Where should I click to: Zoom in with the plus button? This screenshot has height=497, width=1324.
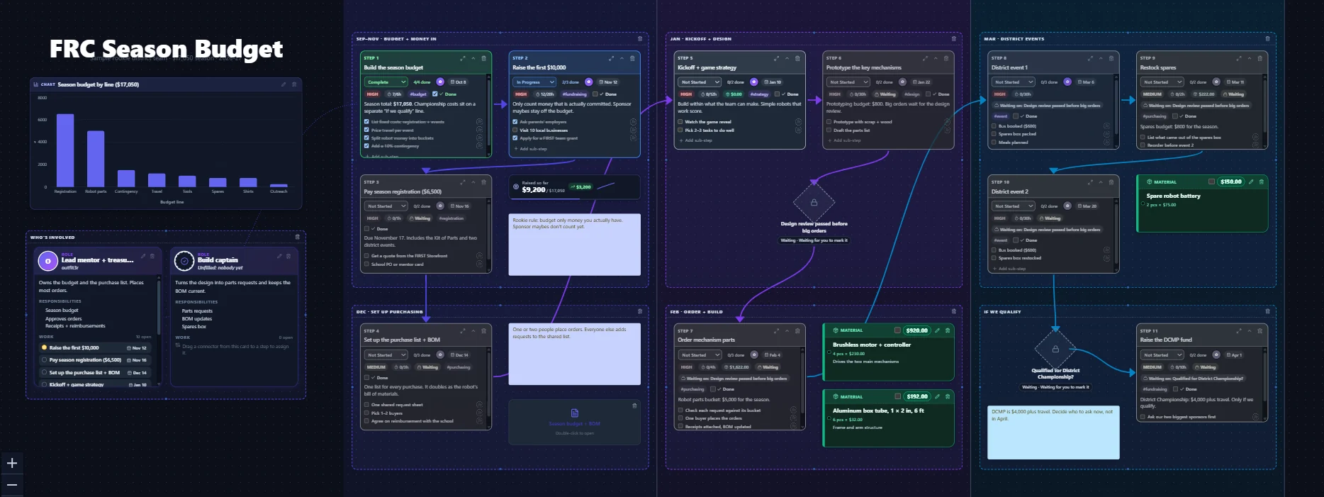pos(12,463)
